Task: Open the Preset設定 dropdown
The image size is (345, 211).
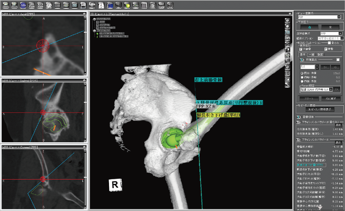Action: point(317,89)
